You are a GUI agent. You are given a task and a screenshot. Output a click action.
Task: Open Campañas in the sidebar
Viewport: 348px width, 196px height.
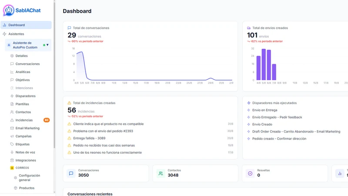[23, 136]
